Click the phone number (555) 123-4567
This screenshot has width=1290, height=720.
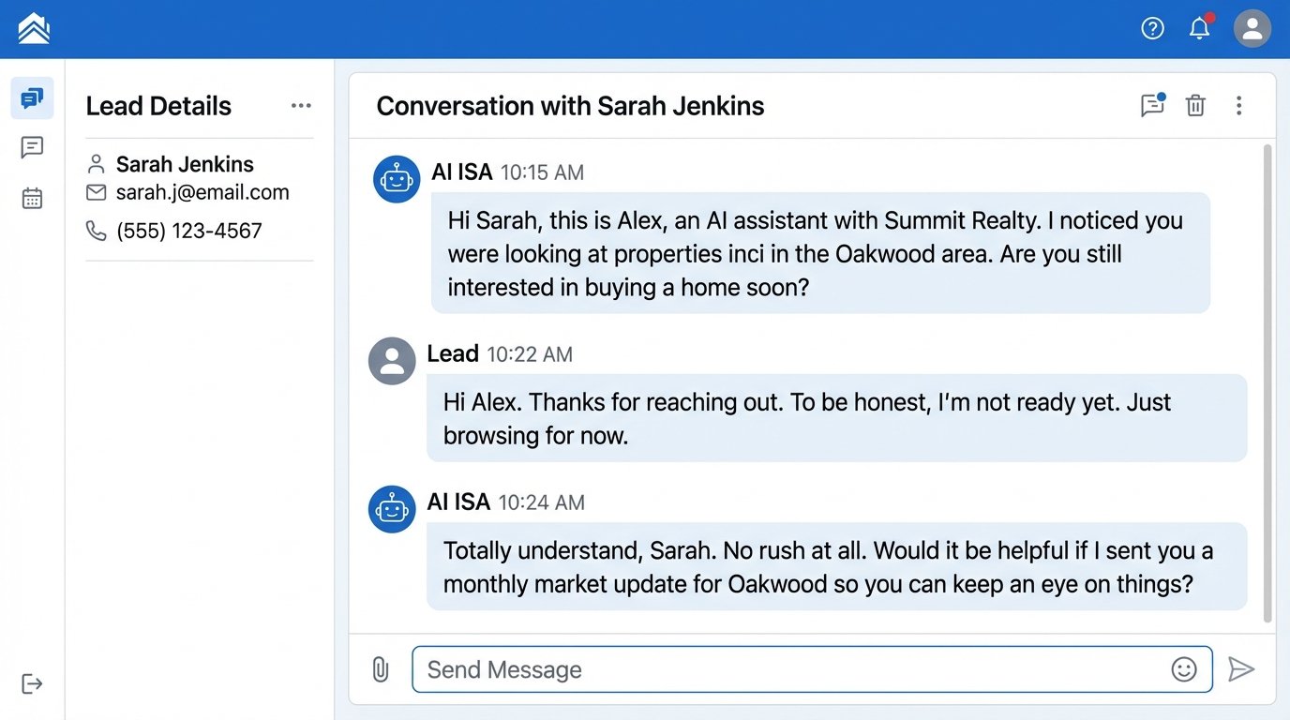click(x=188, y=231)
